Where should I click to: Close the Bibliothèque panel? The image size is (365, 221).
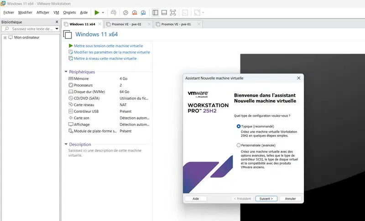57,22
